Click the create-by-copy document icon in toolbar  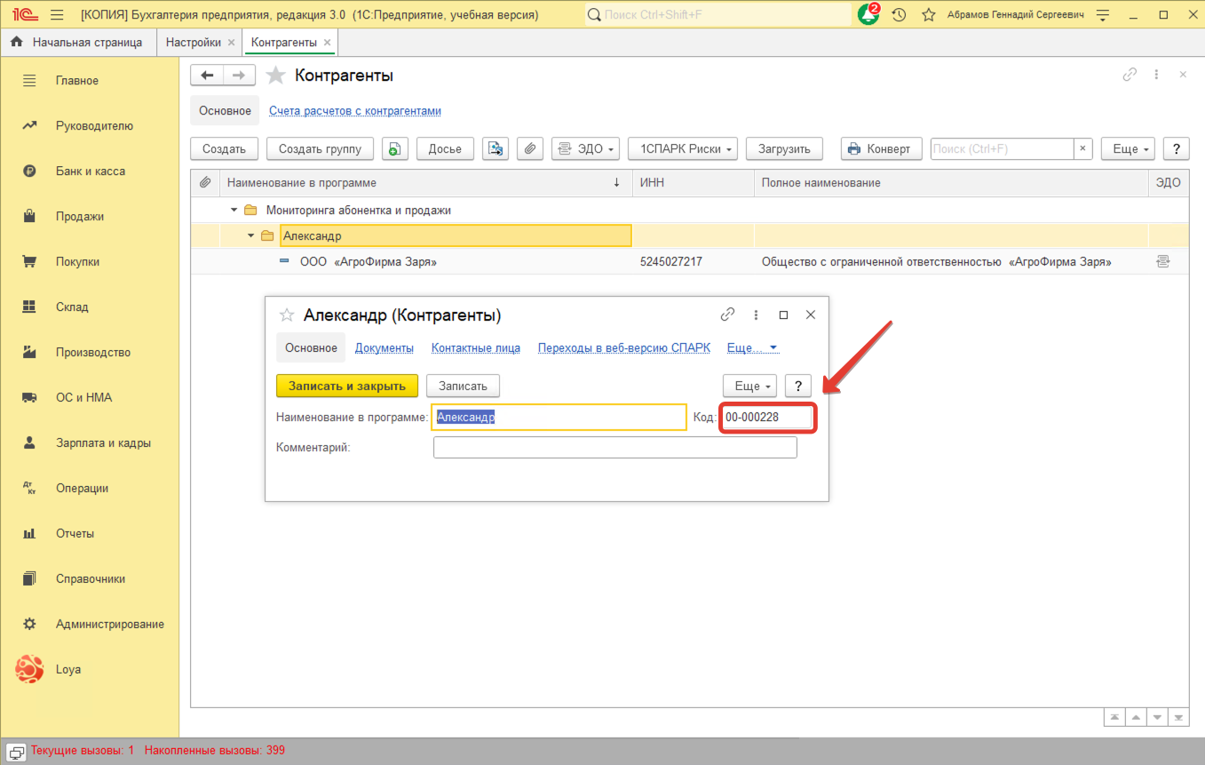[x=395, y=149]
